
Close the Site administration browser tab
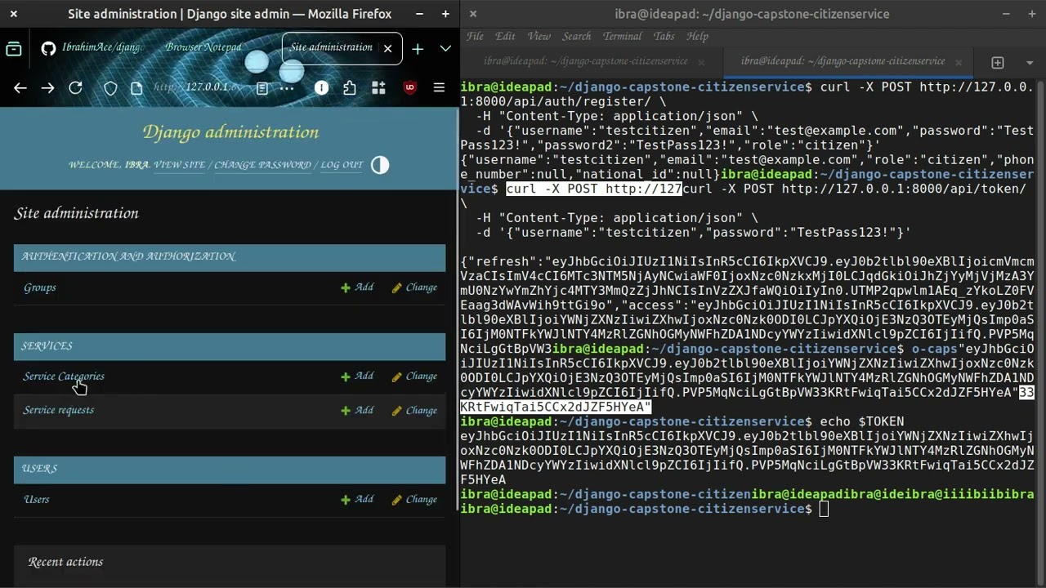(x=388, y=49)
